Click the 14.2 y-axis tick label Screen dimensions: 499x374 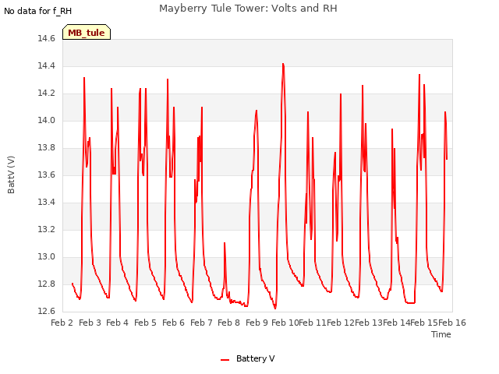[x=47, y=93]
